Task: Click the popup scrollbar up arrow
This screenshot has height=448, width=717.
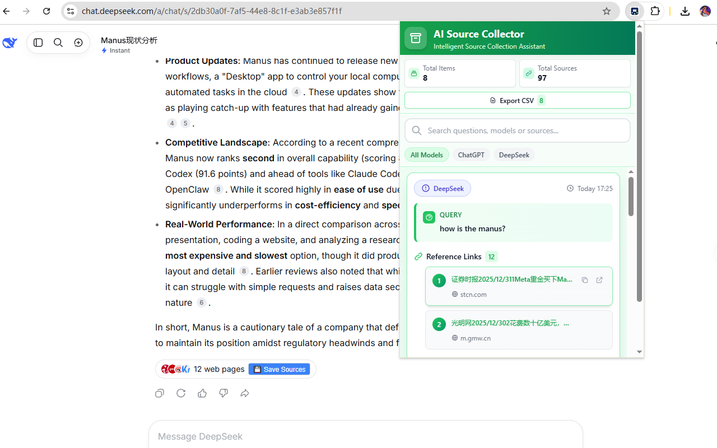Action: click(639, 26)
